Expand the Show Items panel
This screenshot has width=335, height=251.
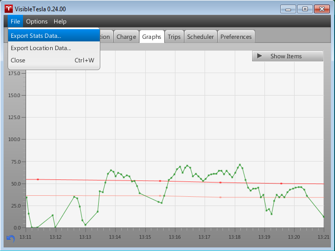point(287,56)
